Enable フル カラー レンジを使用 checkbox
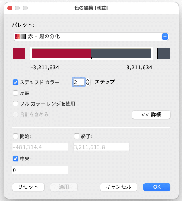The image size is (182, 201). point(15,104)
